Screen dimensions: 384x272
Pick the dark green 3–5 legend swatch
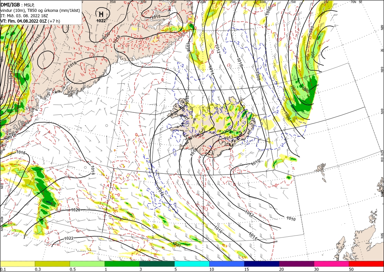[157, 264]
